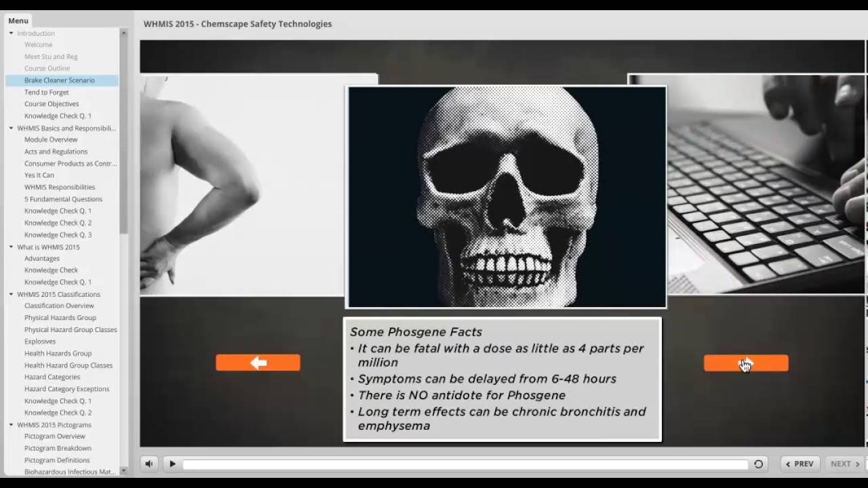This screenshot has width=868, height=488.
Task: Select Brake Cleaner Scenario in menu
Action: click(60, 80)
